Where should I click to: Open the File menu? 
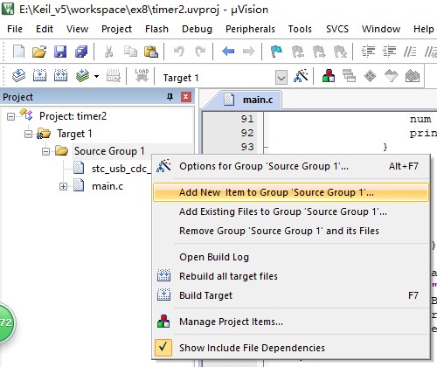[x=15, y=29]
